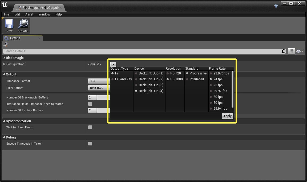Apply the Blackmagic configuration
This screenshot has width=307, height=182.
click(227, 116)
